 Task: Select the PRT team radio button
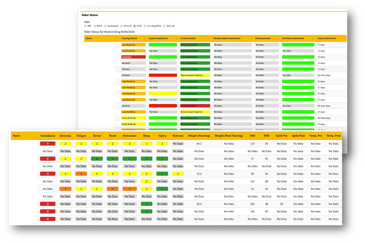coord(86,26)
